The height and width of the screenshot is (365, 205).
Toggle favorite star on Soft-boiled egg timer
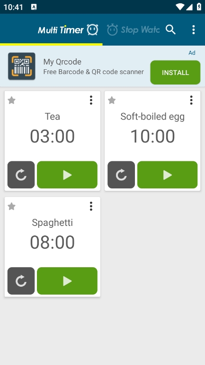[x=112, y=100]
